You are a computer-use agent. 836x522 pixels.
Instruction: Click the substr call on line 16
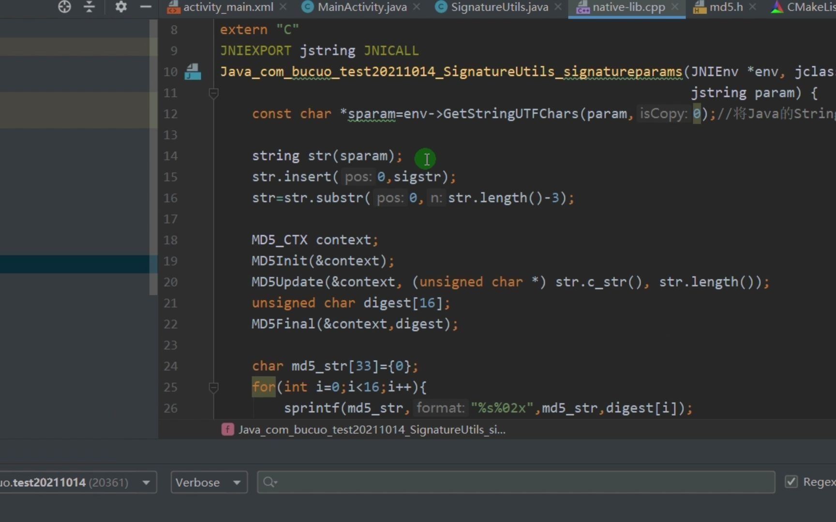[339, 198]
